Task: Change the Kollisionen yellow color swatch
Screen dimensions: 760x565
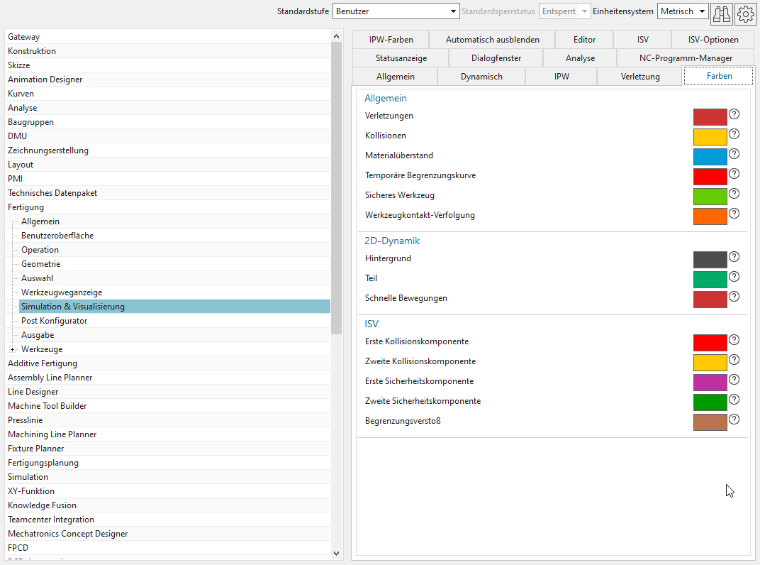Action: click(x=710, y=137)
